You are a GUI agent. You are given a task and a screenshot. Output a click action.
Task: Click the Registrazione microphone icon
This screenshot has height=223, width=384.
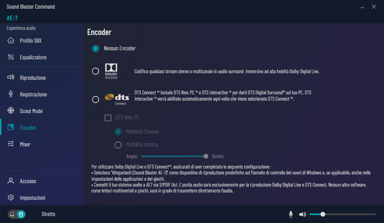(11, 94)
